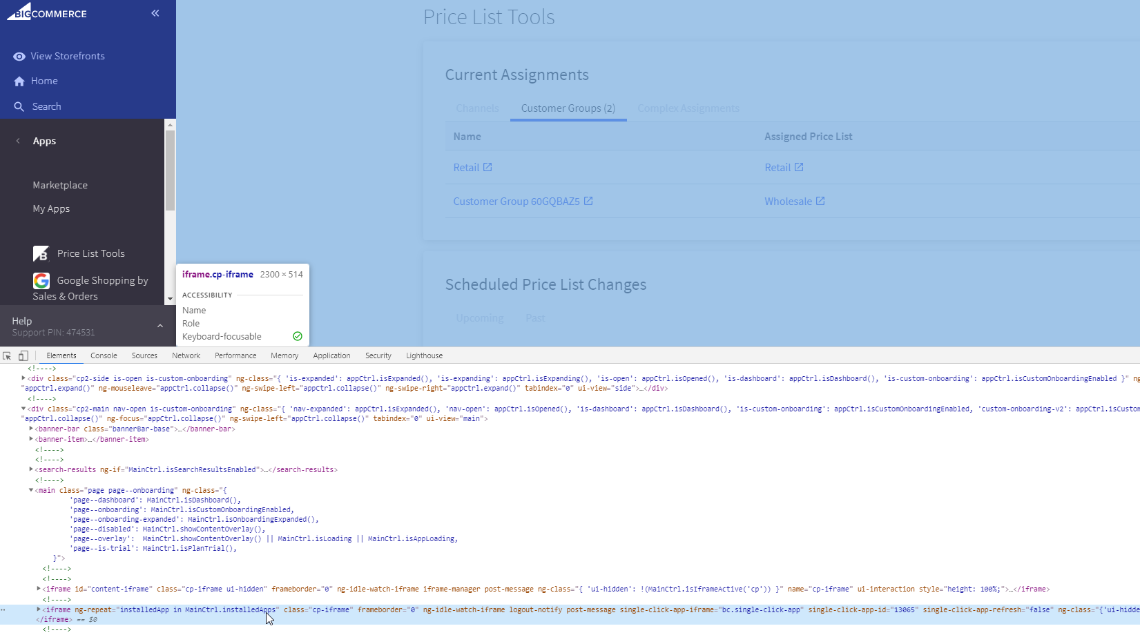Open the Wholesale price list link
Viewport: 1140px width, 635px height.
point(788,202)
